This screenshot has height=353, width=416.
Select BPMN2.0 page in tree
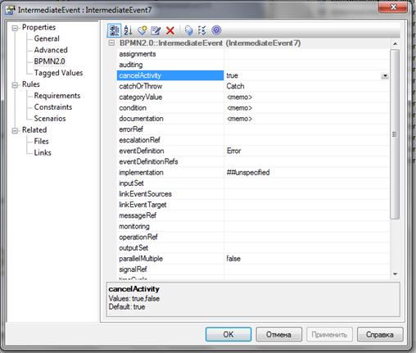49,61
